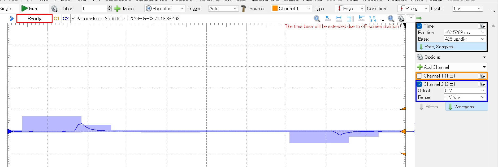
Task: Click the blue Channel 2 zero marker at left
Action: 10,131
